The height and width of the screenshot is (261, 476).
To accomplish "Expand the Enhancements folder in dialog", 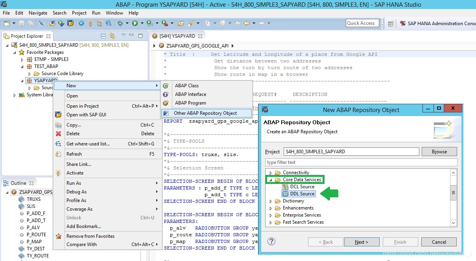I will coord(271,208).
